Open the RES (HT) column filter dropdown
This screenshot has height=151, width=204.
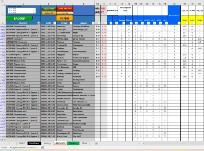[x=99, y=23]
